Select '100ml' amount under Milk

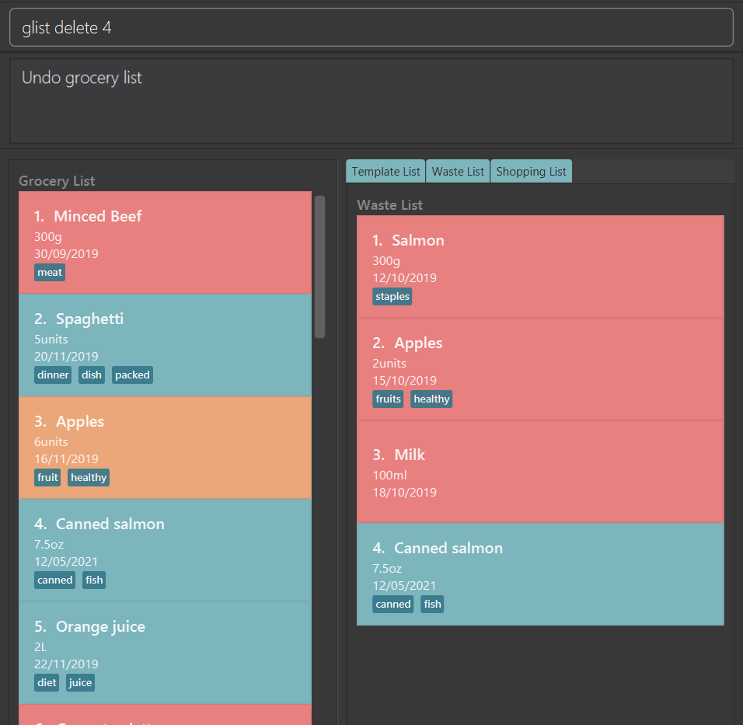390,476
